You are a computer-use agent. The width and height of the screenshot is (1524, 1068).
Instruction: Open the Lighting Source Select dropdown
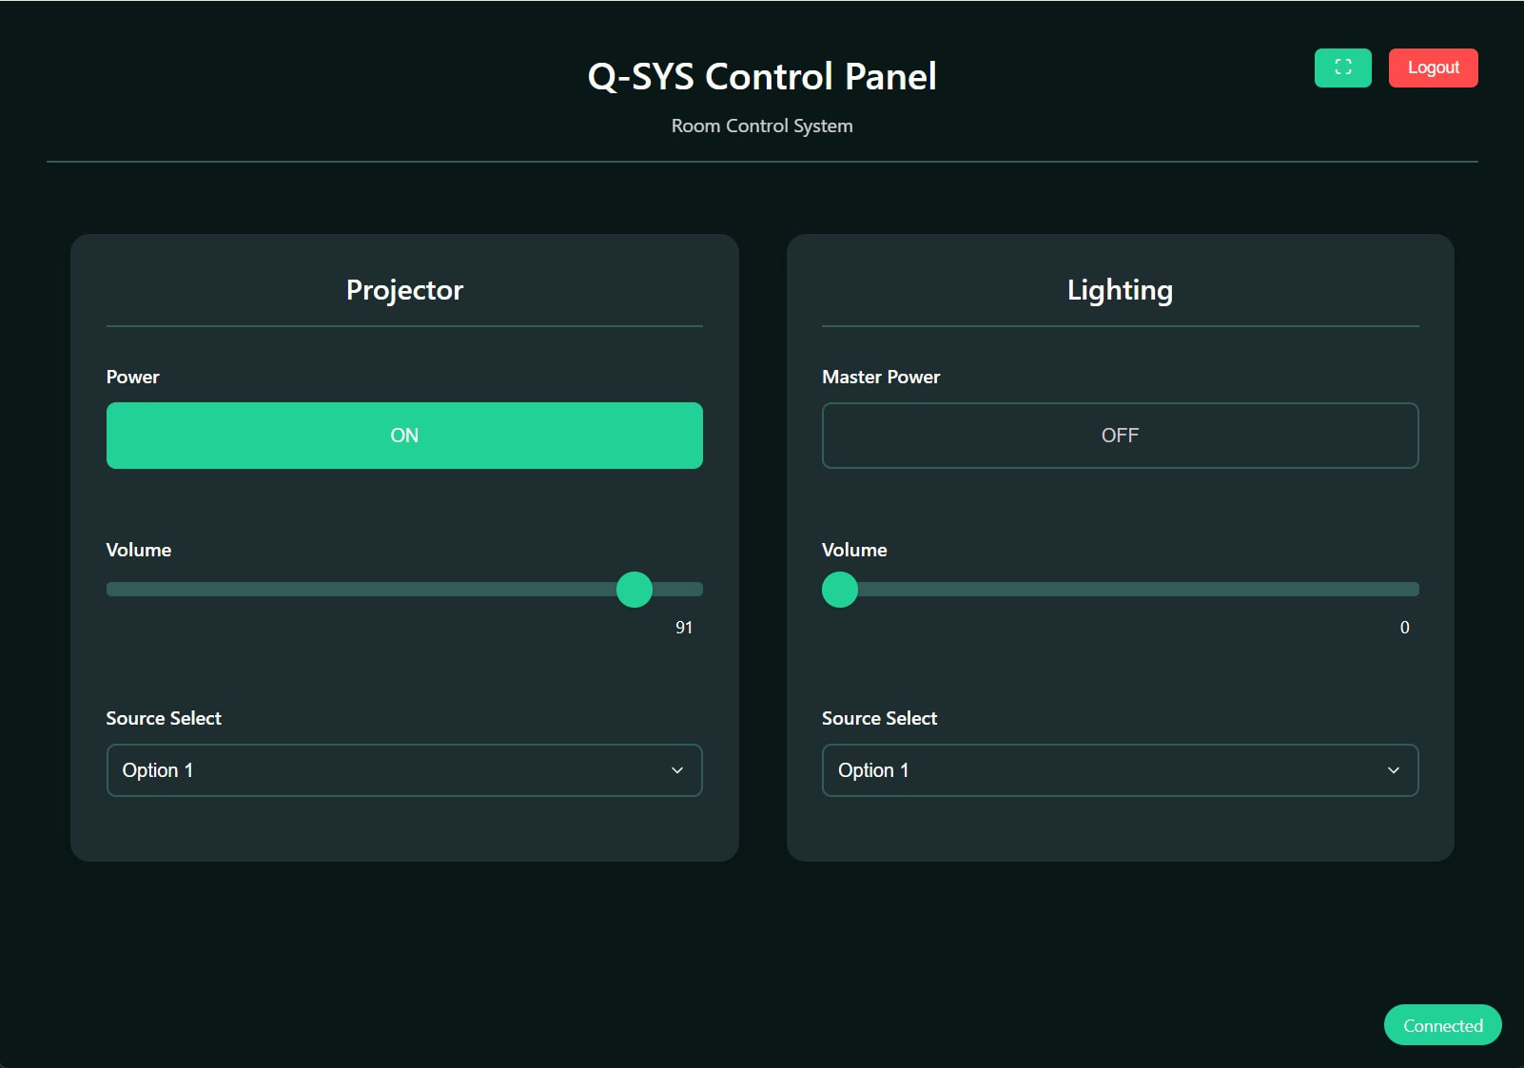[x=1120, y=770]
